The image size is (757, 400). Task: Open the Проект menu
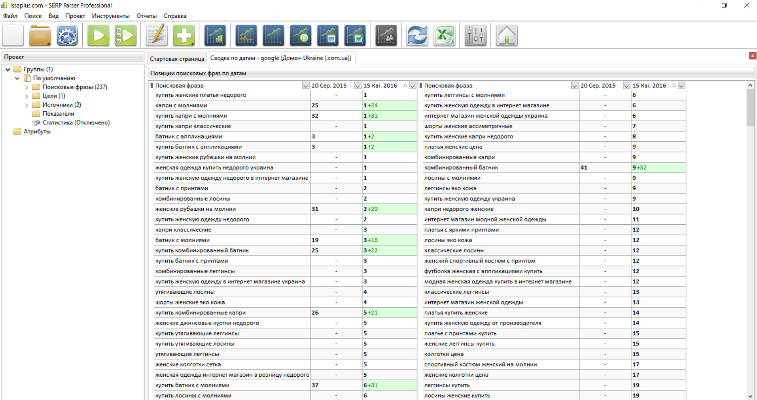pyautogui.click(x=75, y=16)
